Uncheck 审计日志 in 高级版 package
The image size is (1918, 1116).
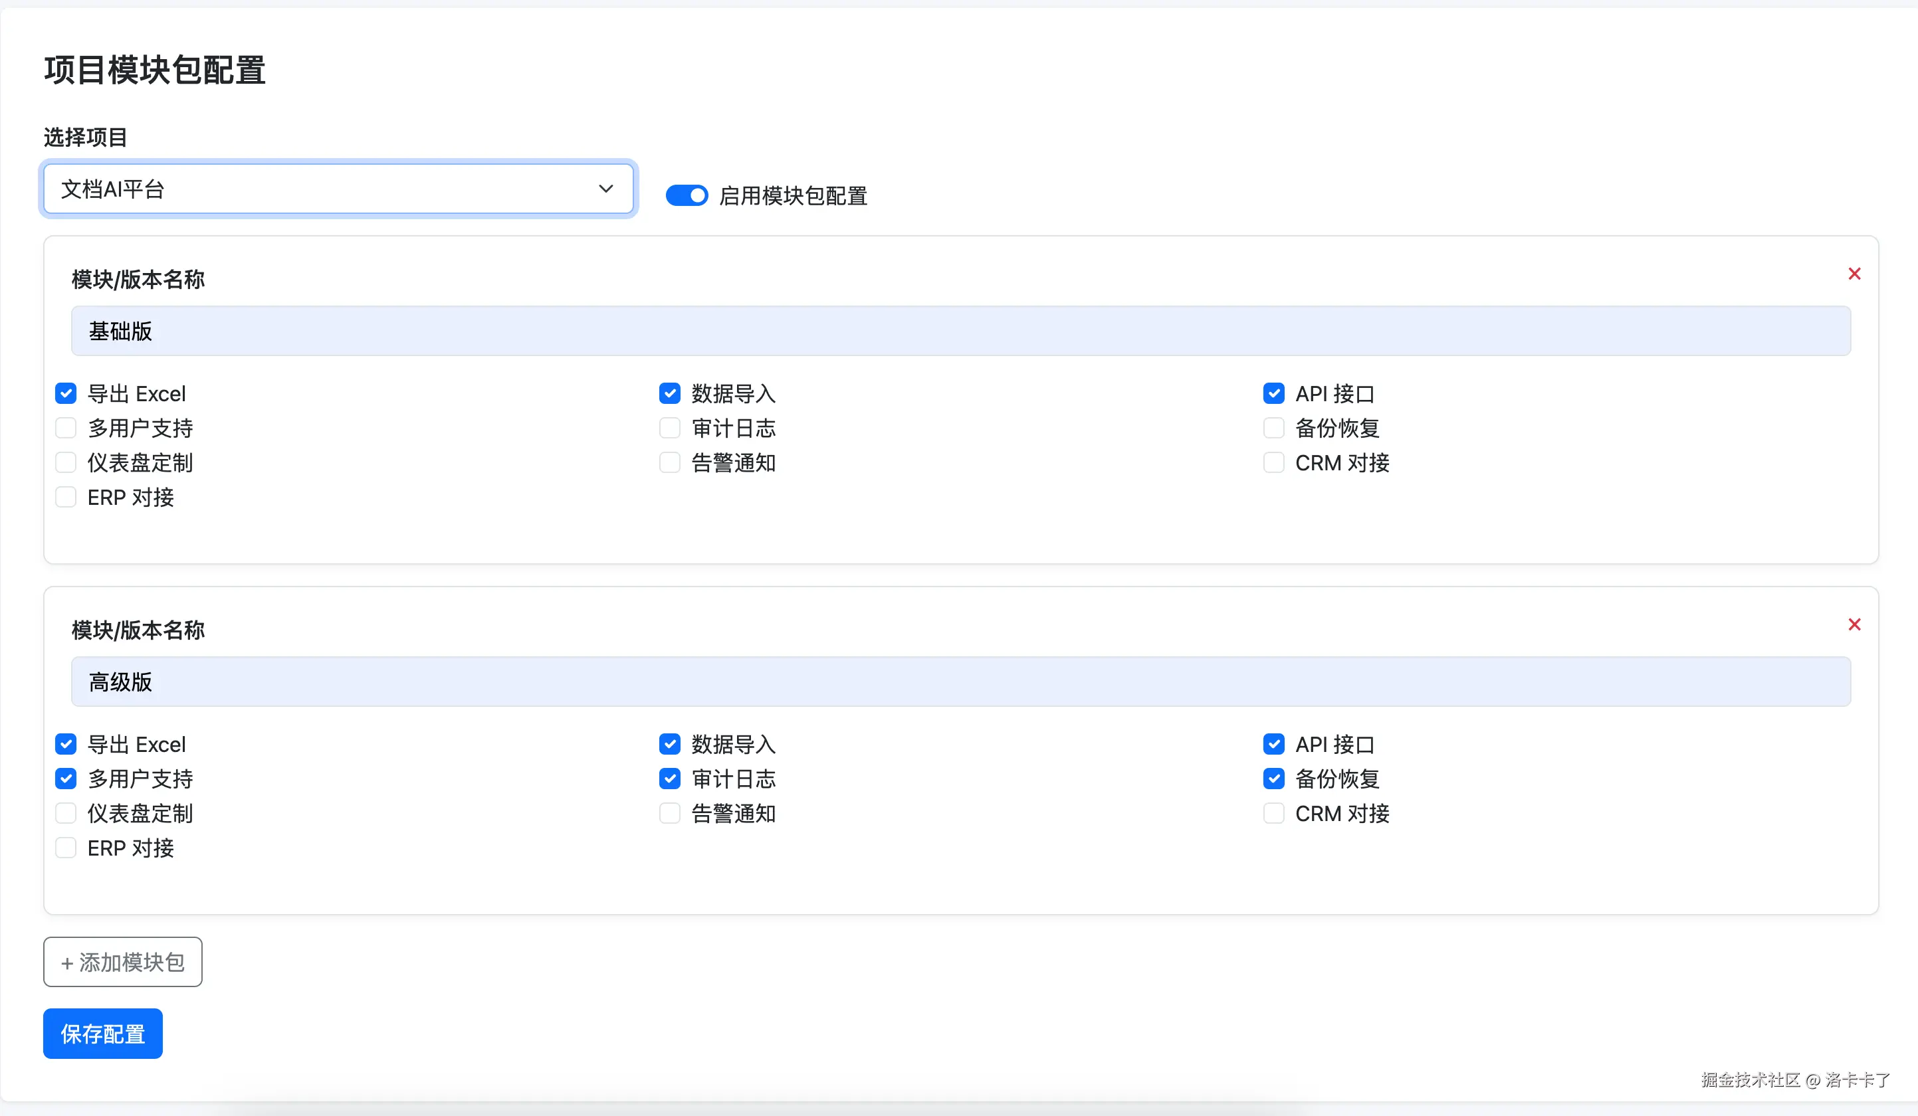pyautogui.click(x=669, y=779)
